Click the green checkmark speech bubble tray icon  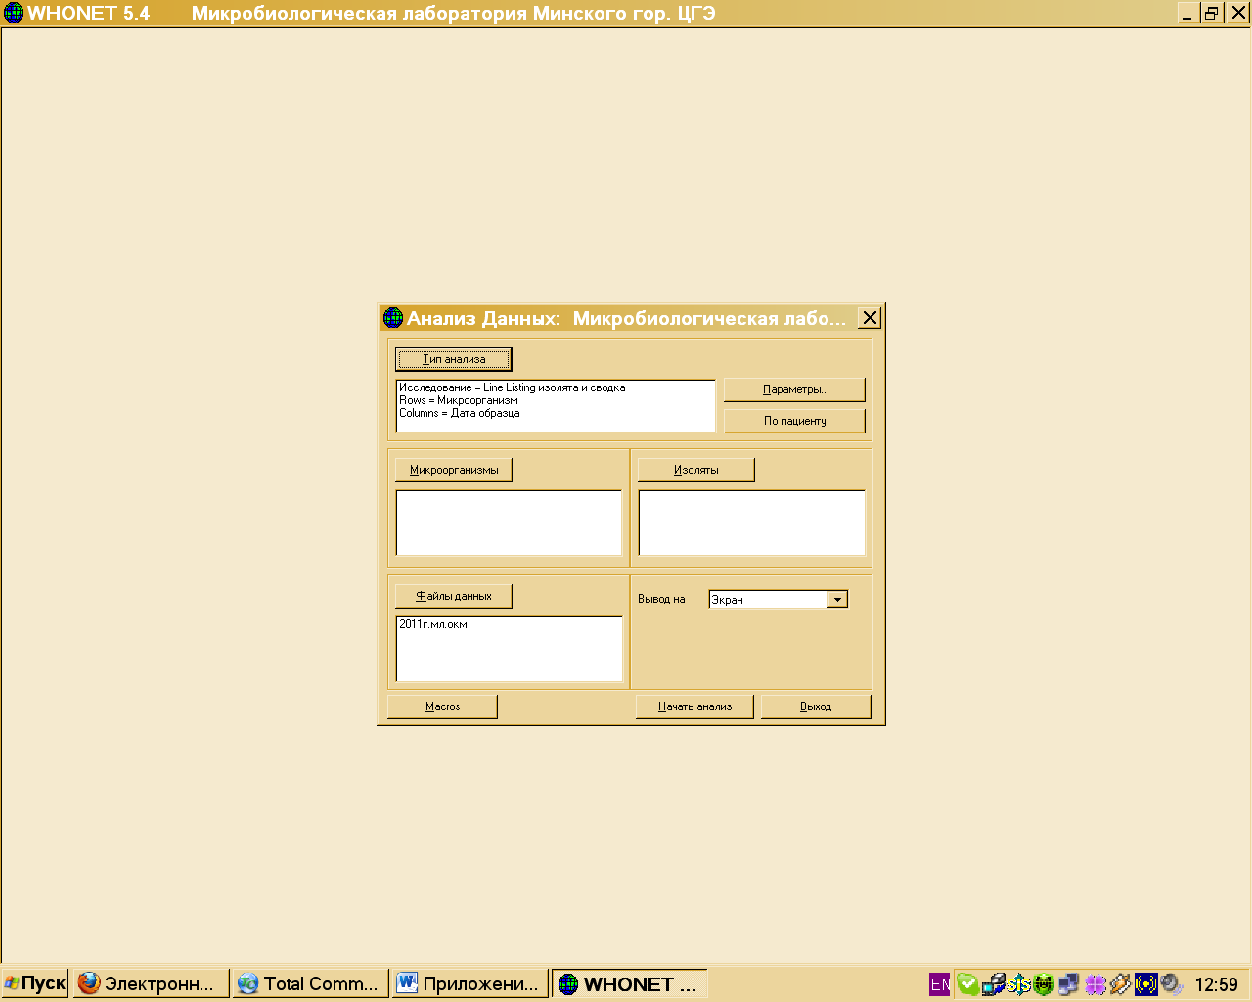coord(967,984)
